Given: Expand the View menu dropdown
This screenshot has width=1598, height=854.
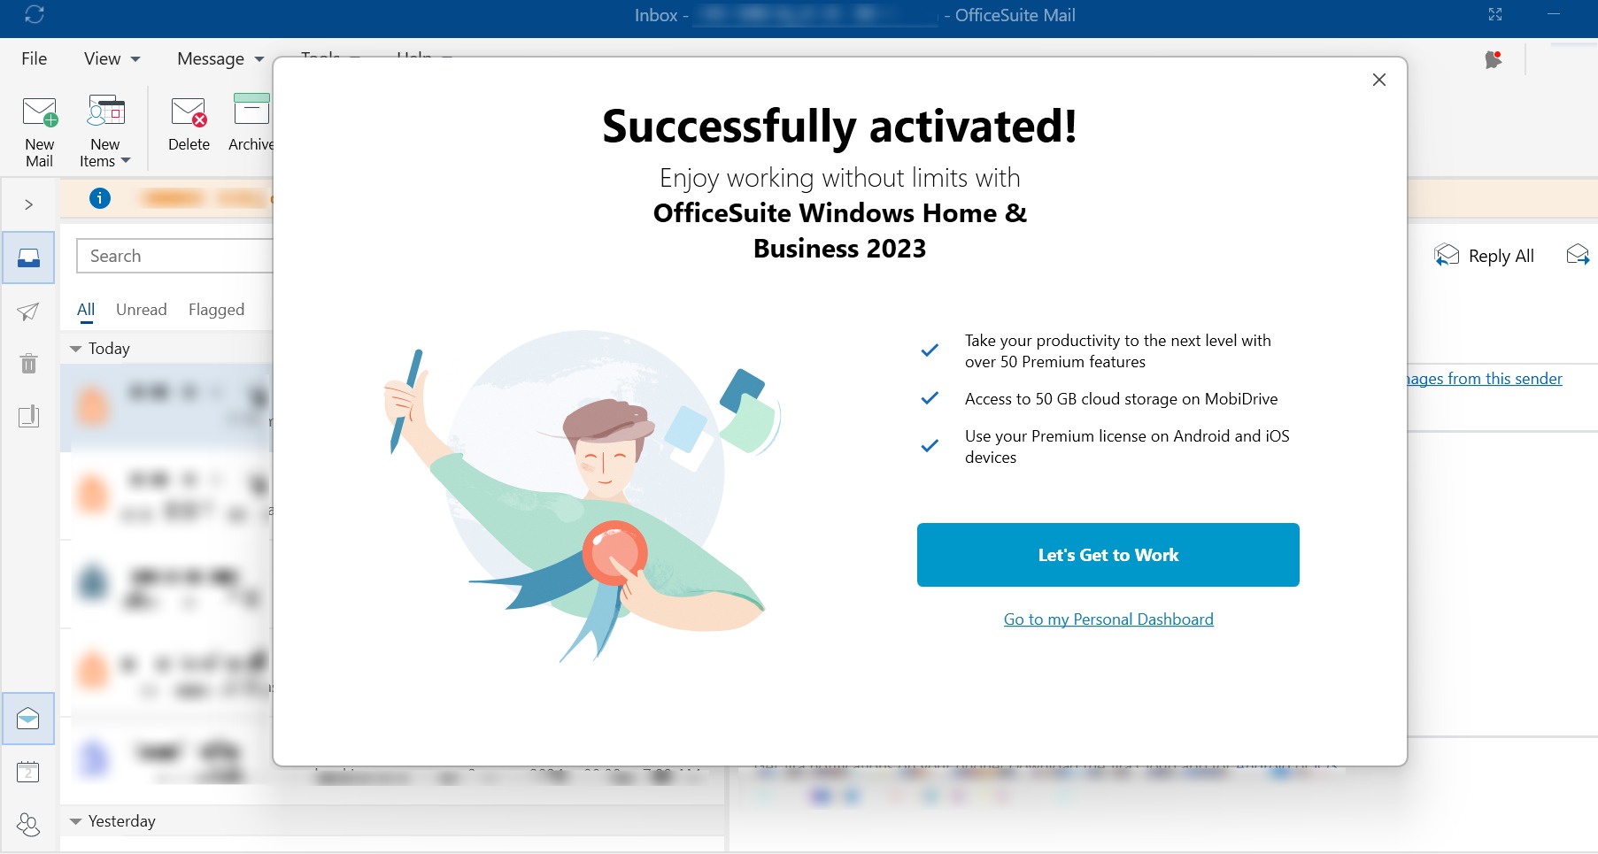Looking at the screenshot, I should pyautogui.click(x=112, y=59).
